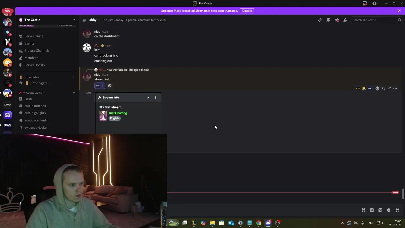Show member list icon
Viewport: 405px width, 228px height.
[x=345, y=20]
